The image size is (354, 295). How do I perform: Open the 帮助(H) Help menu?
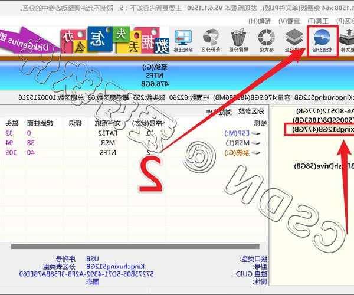click(260, 21)
